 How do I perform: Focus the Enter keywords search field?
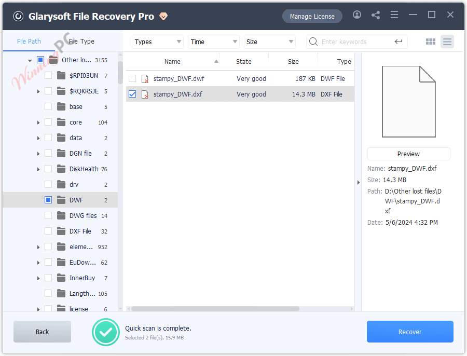pyautogui.click(x=357, y=42)
